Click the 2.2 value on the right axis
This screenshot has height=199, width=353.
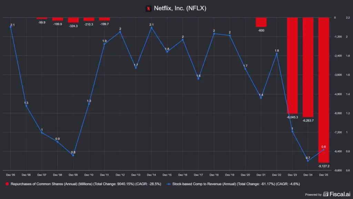347,17
